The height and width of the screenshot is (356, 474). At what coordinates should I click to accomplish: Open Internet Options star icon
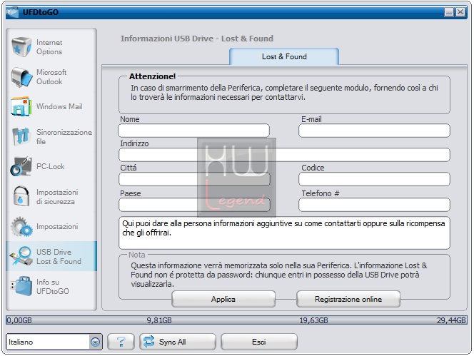(21, 47)
